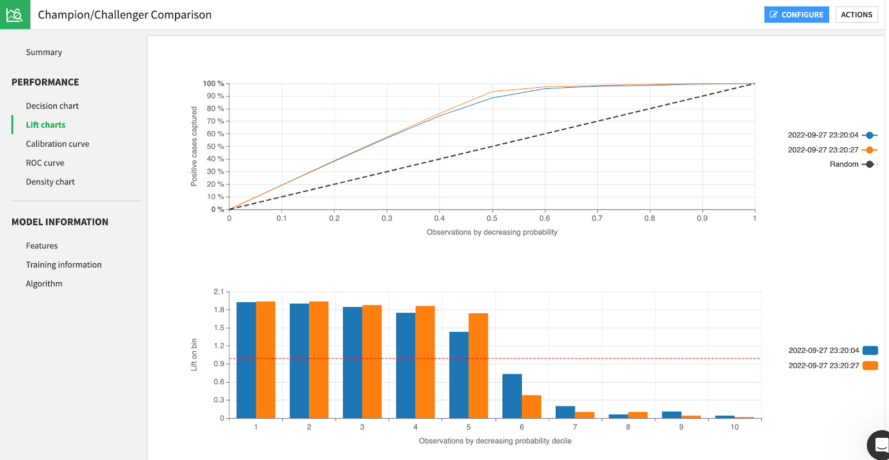
Task: Open Training information page
Action: [x=63, y=264]
